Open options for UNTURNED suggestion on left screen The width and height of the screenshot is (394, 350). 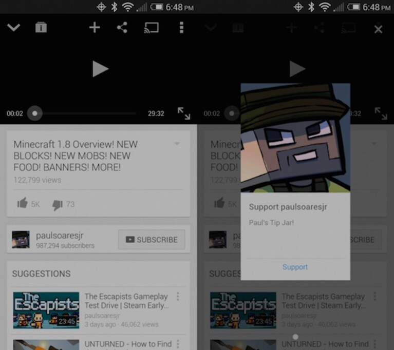pyautogui.click(x=178, y=344)
